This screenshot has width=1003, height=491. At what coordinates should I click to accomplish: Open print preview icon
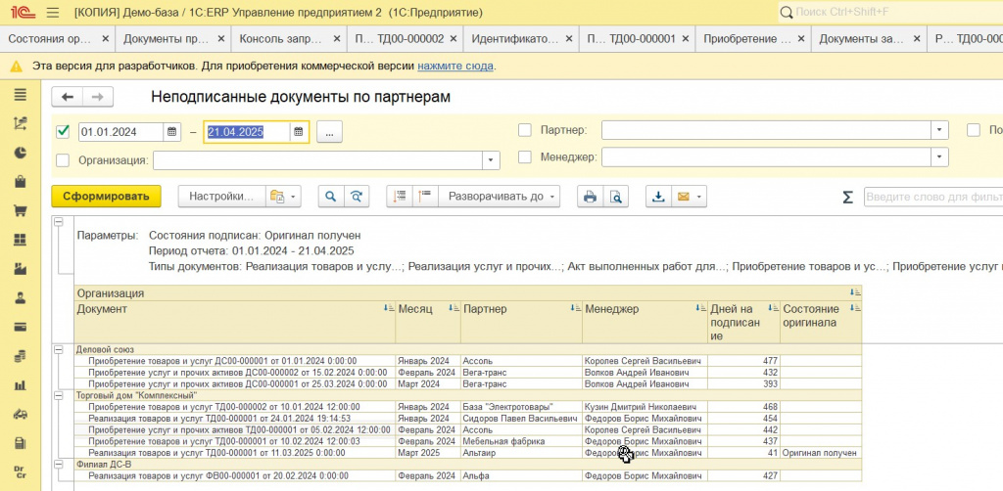616,197
